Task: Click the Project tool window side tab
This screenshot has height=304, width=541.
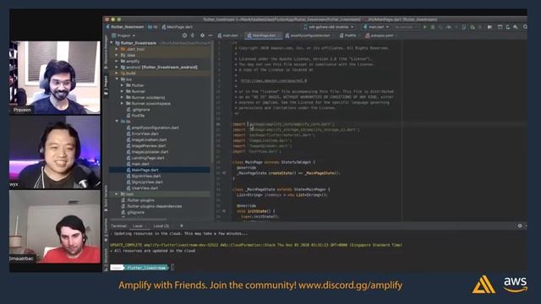Action: click(106, 84)
